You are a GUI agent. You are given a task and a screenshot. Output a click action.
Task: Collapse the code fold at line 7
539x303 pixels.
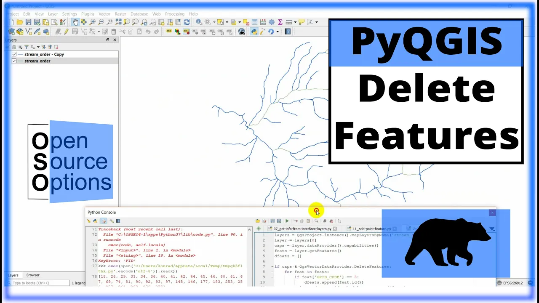point(272,266)
